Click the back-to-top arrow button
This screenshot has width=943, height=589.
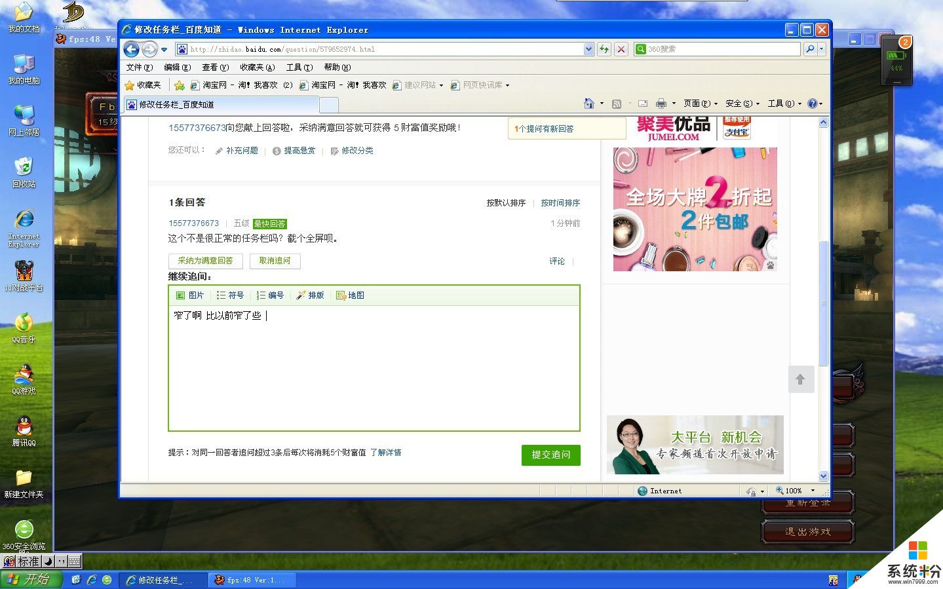coord(800,379)
